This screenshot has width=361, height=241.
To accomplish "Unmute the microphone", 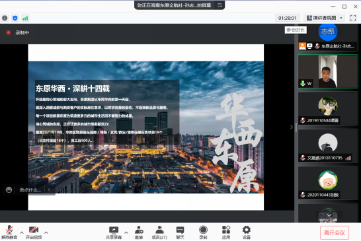I will 9,232.
